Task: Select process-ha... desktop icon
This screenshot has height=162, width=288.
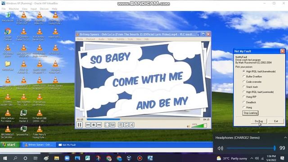Action: tap(23, 131)
